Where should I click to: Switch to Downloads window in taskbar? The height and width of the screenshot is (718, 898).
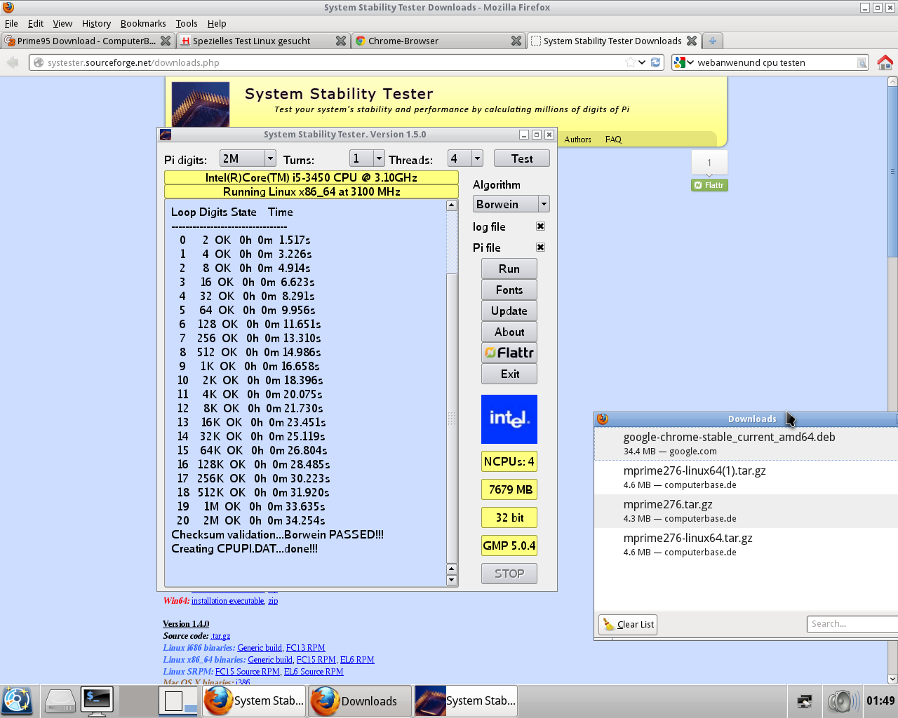pos(359,701)
